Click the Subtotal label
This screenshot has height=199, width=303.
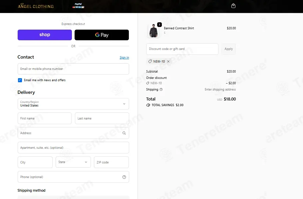152,72
